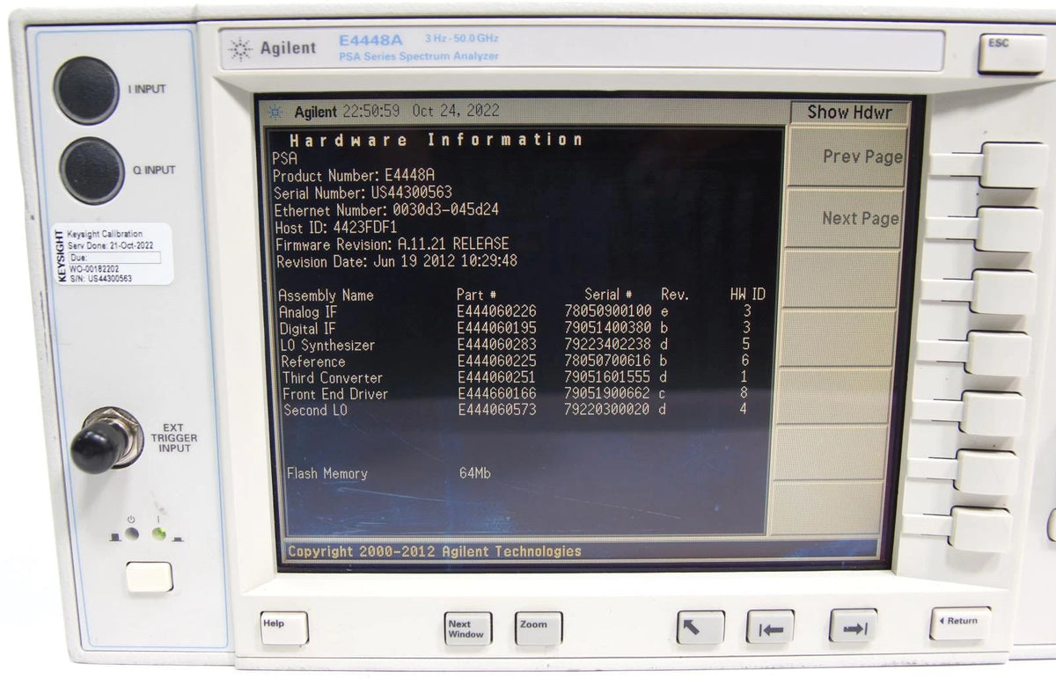The image size is (1056, 693).
Task: Click the Agilent spark logo on the bezel
Action: pyautogui.click(x=239, y=48)
